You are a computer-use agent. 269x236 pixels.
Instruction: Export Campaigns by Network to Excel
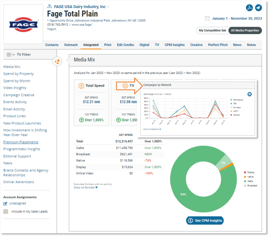250,94
